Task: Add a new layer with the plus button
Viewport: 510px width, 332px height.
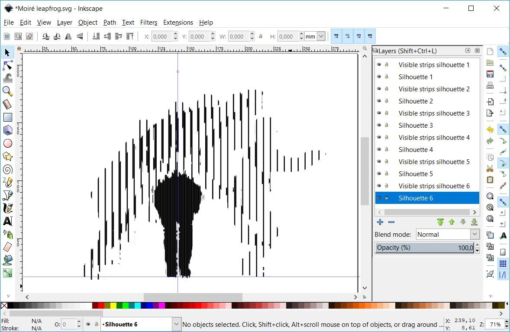Action: [x=380, y=222]
